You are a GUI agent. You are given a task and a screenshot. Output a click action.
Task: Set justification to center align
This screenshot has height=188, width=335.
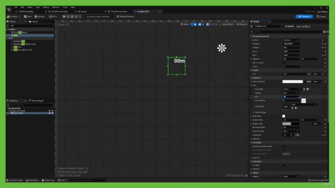(291, 135)
